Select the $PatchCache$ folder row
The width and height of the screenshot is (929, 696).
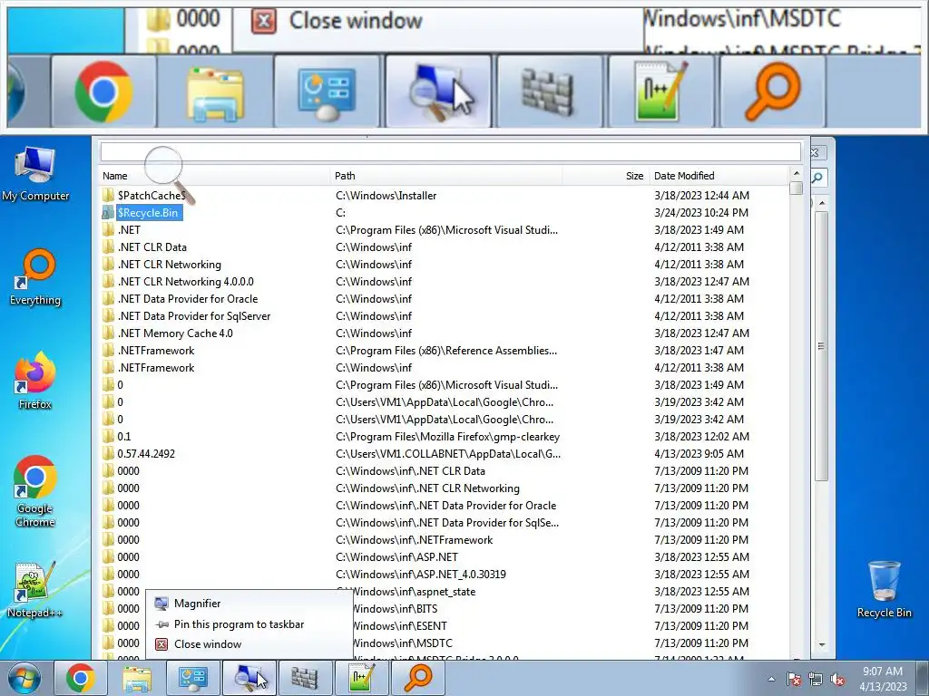point(445,196)
